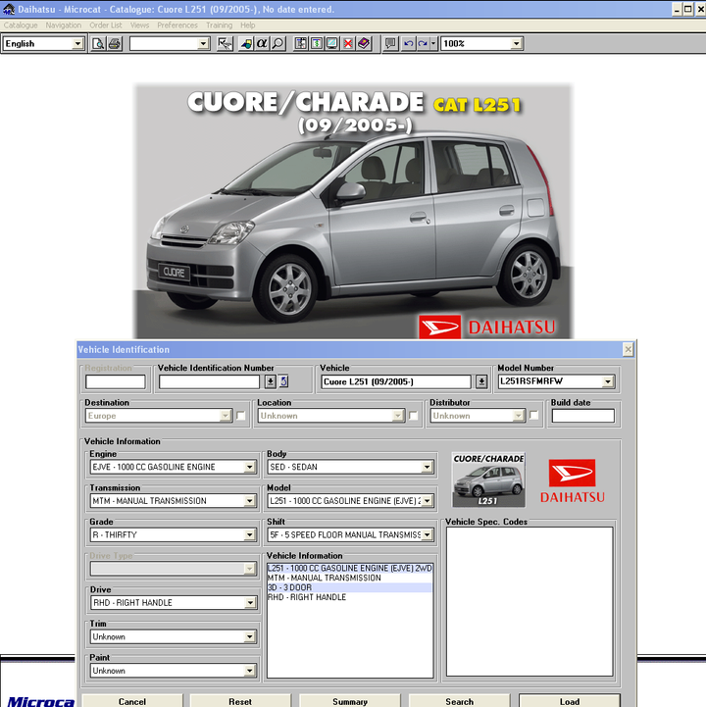
Task: Open the arrow next to redo icon
Action: [x=433, y=44]
